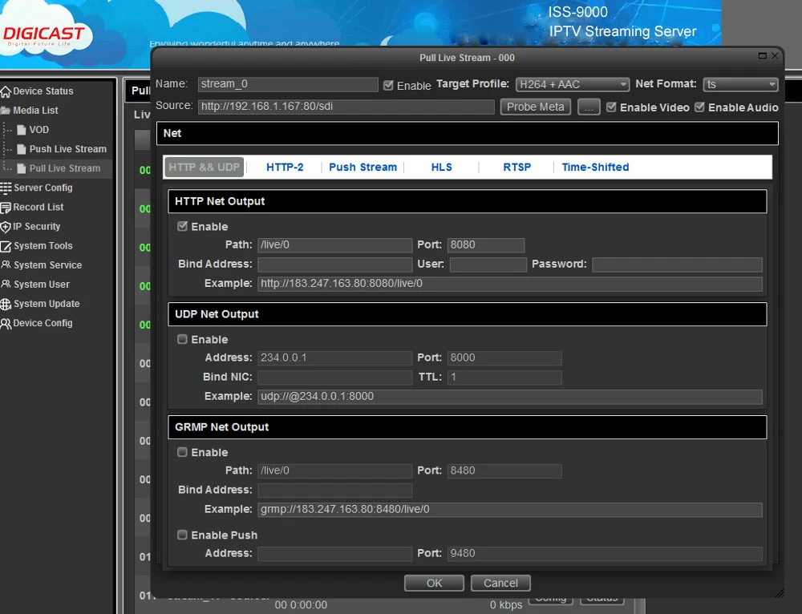Click inside the Source URL input field
The width and height of the screenshot is (802, 614).
[345, 107]
